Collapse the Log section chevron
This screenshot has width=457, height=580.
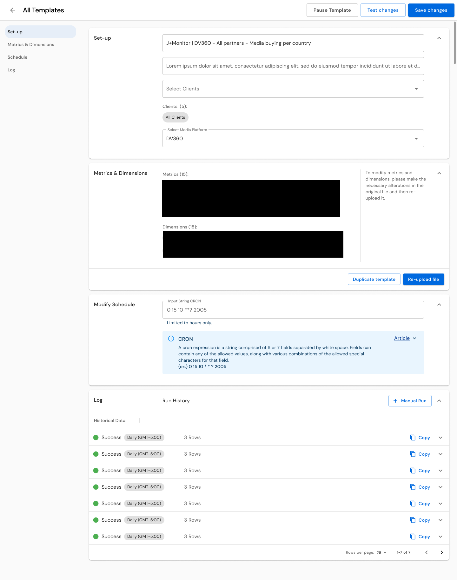(x=439, y=401)
